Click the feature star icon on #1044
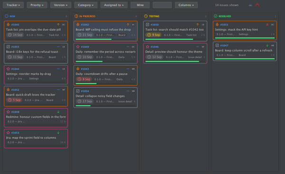This screenshot has width=285, height=174. point(8,69)
